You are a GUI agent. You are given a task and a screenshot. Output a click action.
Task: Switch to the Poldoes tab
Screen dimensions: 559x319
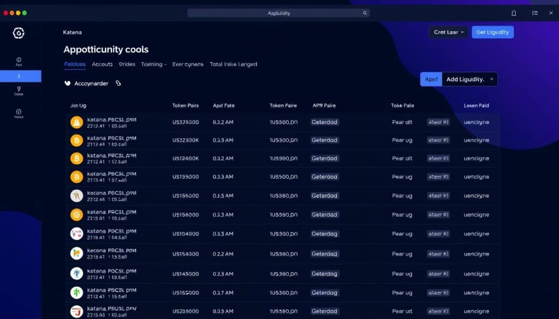75,64
